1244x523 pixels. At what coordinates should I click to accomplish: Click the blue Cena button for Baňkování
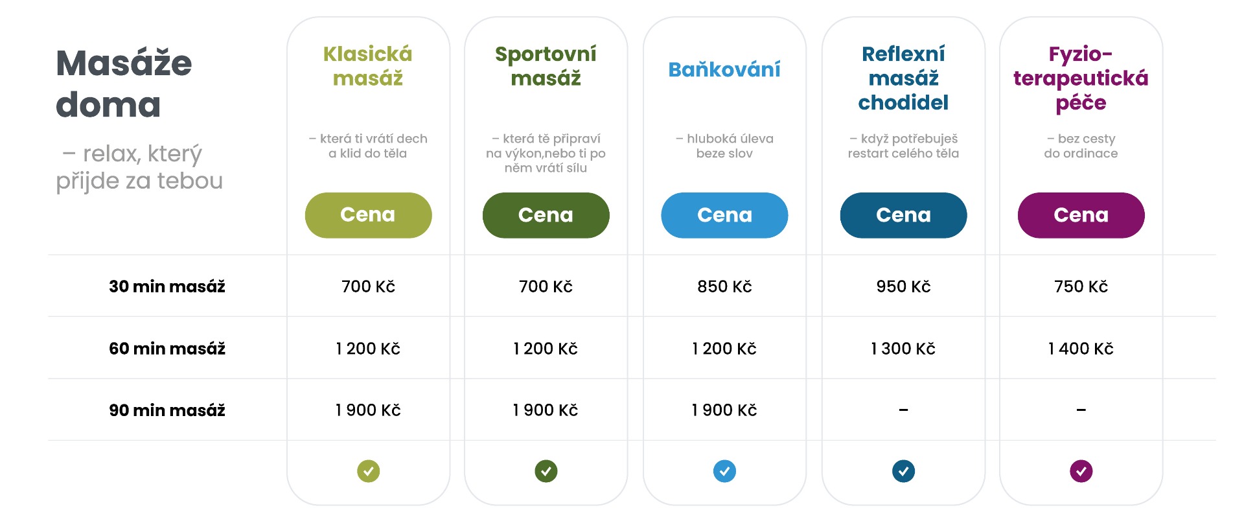pos(724,215)
